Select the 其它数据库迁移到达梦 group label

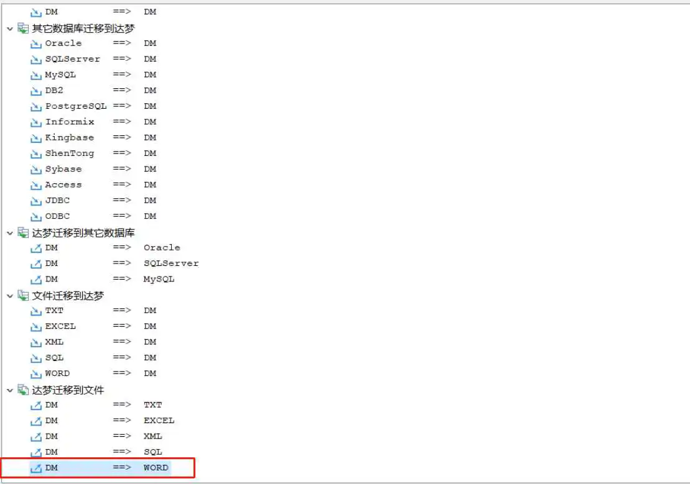(x=83, y=29)
